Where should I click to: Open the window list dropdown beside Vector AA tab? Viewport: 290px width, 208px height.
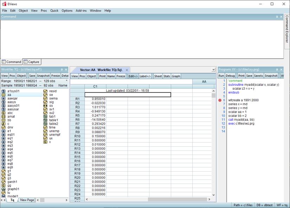coord(214,70)
